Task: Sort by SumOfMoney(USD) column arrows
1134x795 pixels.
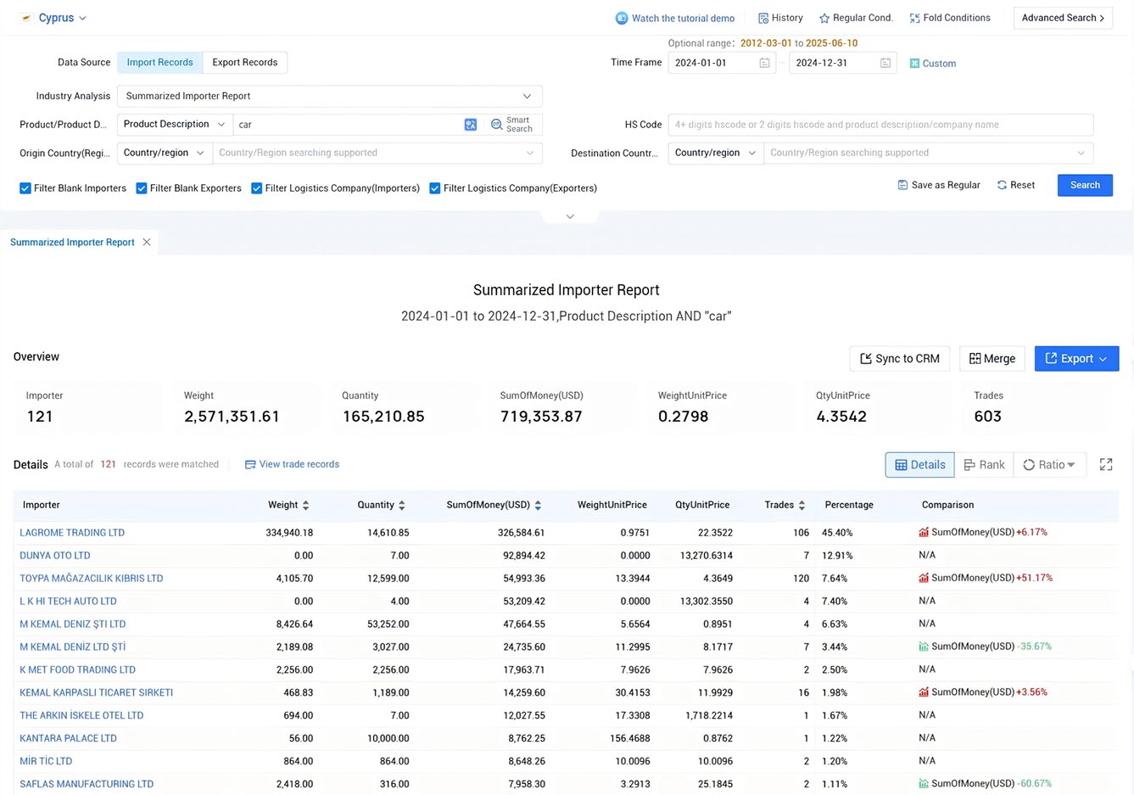Action: [538, 505]
